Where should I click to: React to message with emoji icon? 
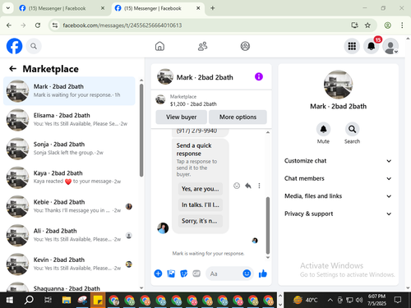click(237, 186)
